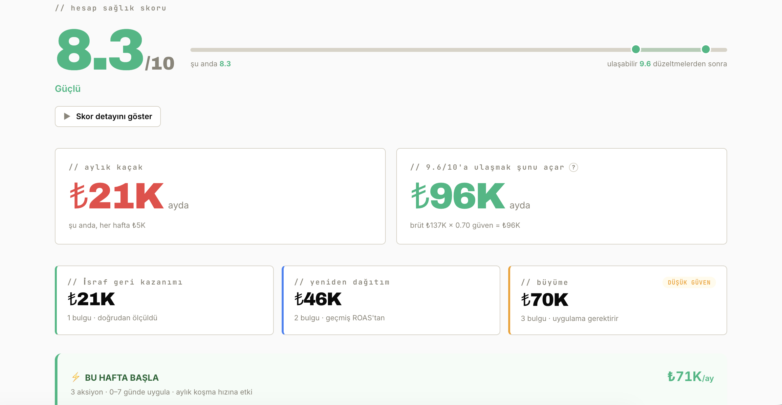Image resolution: width=782 pixels, height=405 pixels.
Task: Click the reachable 9.6 slider dot
Action: pos(706,49)
